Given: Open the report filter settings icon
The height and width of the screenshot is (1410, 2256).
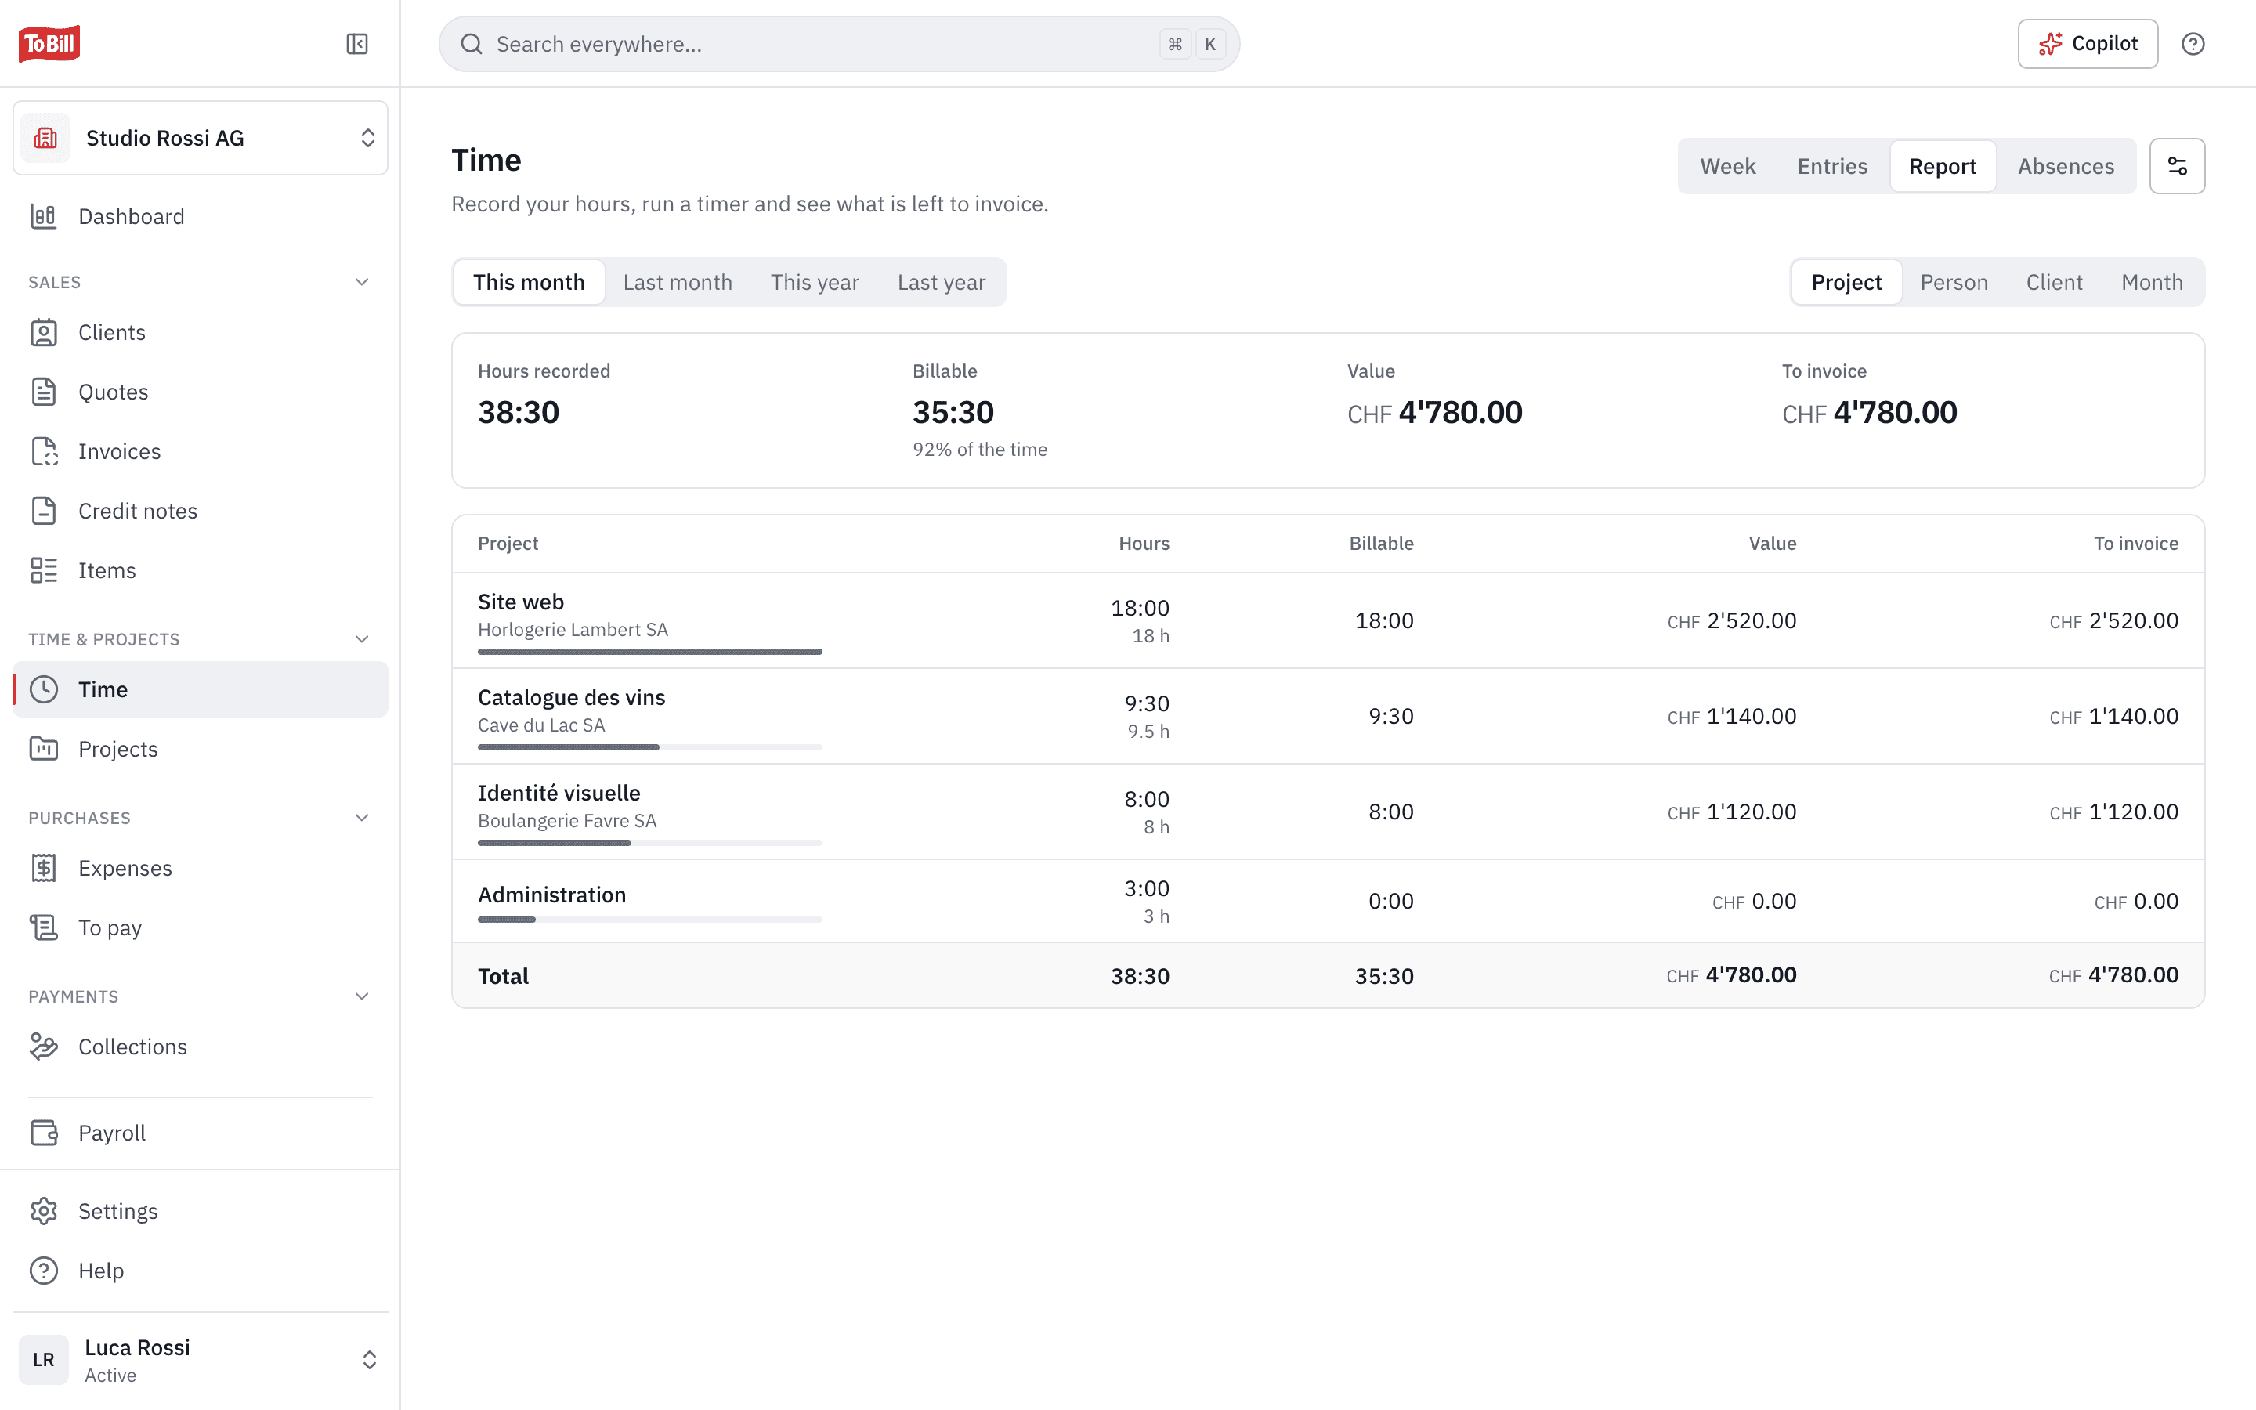Looking at the screenshot, I should click(2177, 166).
